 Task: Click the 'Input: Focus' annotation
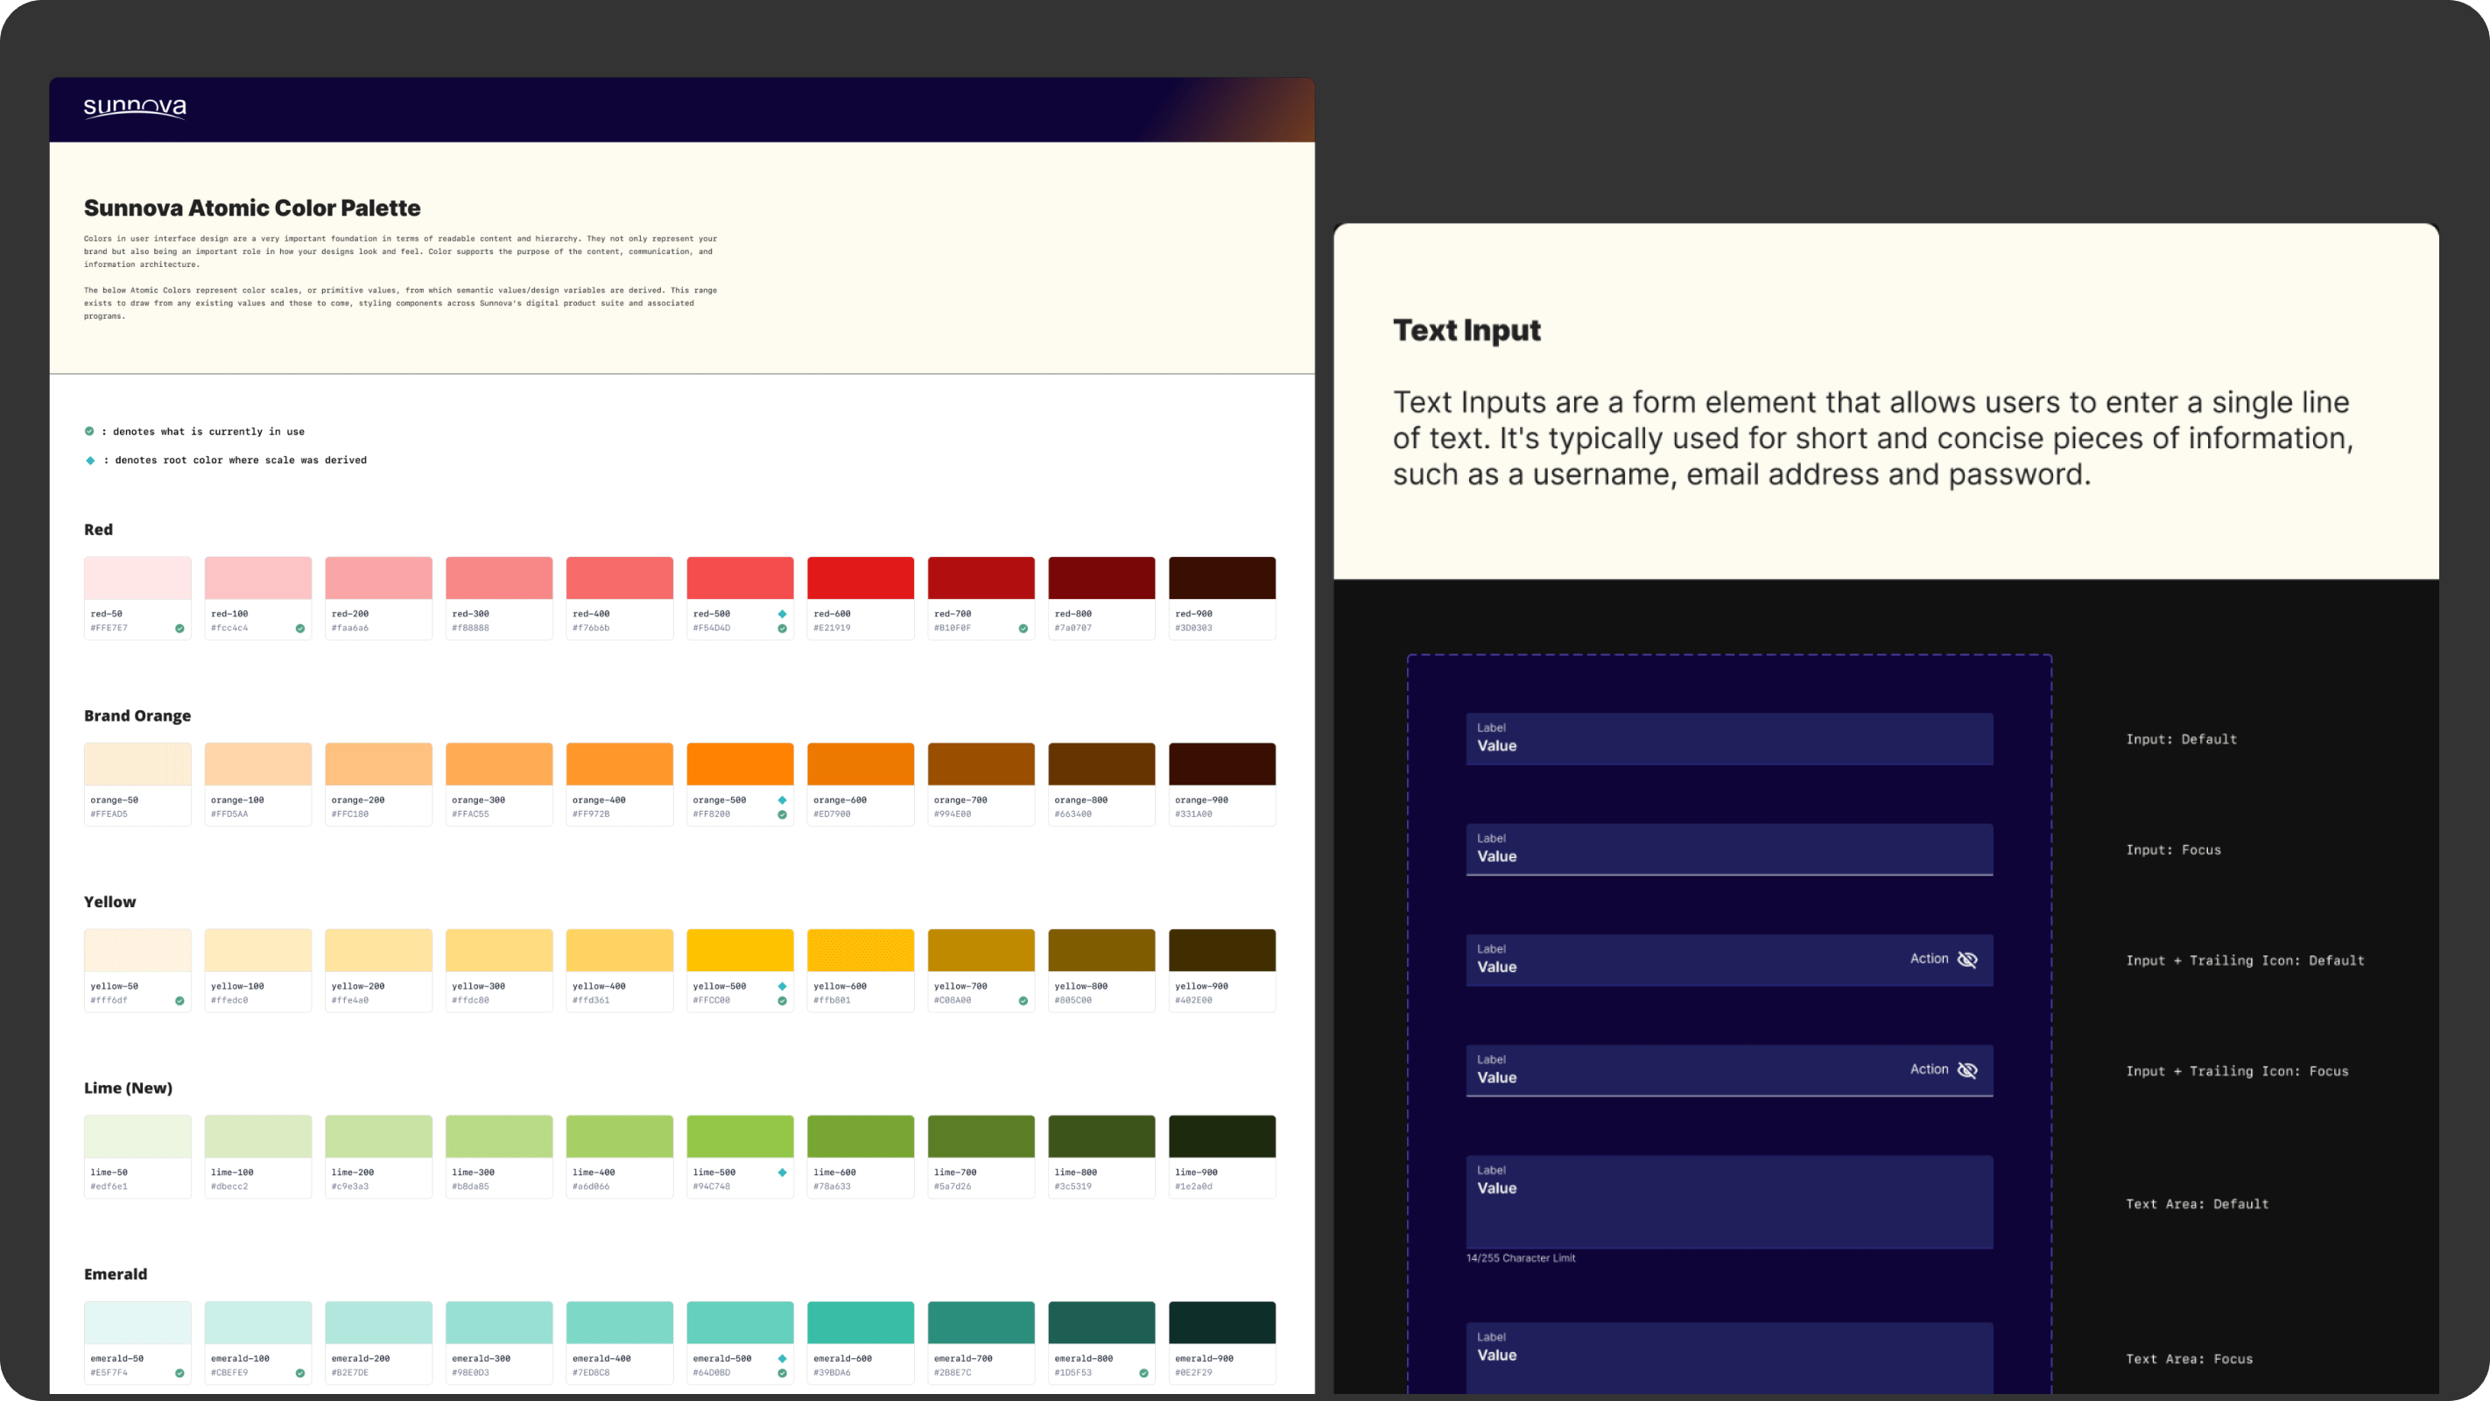(x=2173, y=850)
